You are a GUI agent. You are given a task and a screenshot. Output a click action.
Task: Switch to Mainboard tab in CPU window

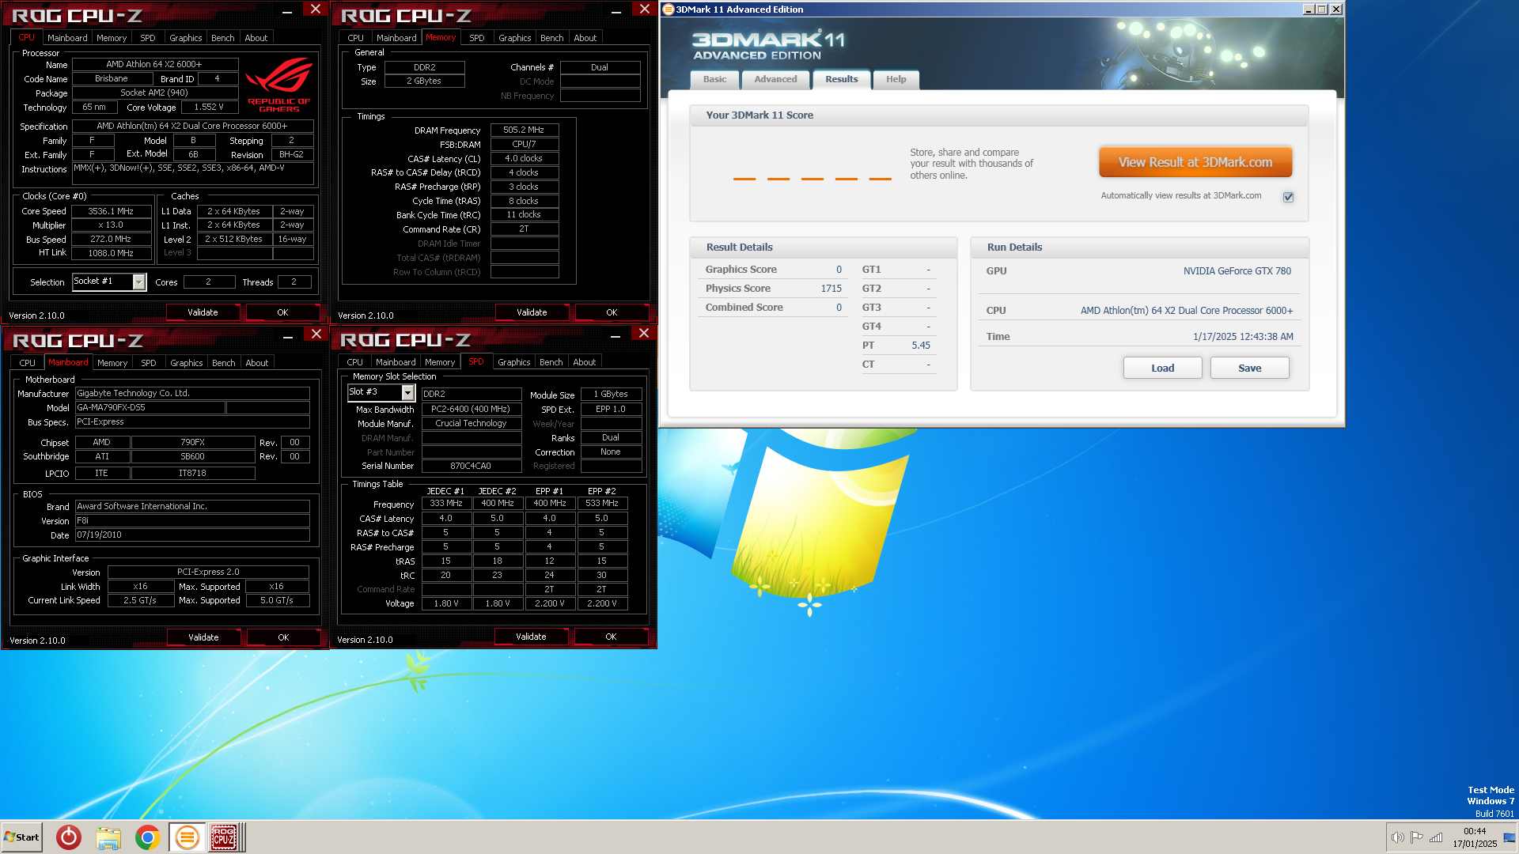click(67, 38)
